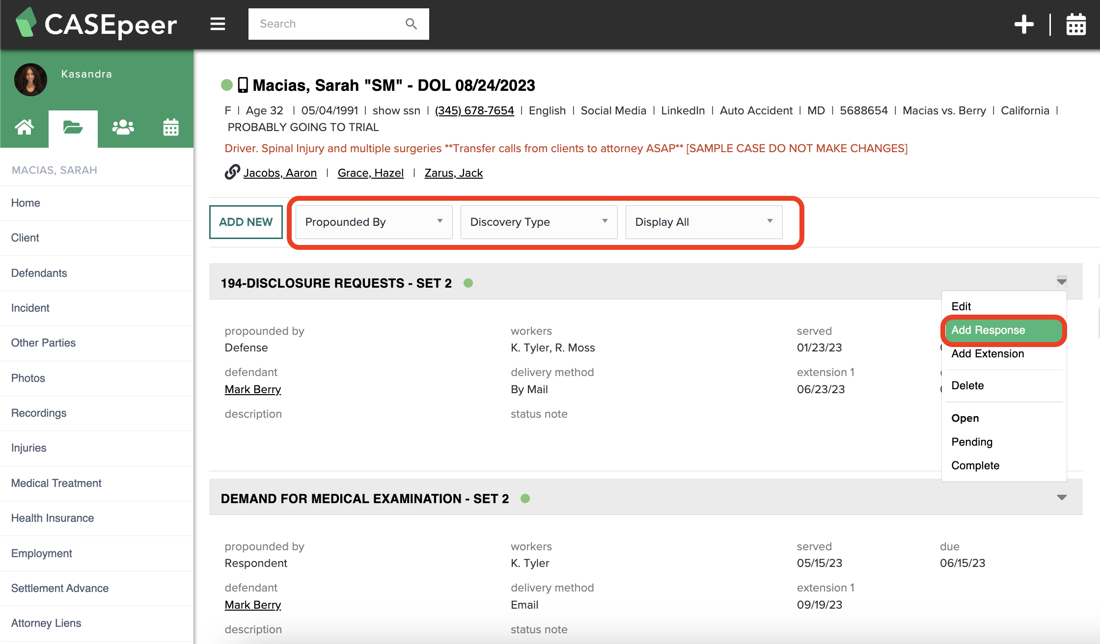Click DEMAND FOR MEDICAL EXAMINATION - SET 2 heading

click(365, 499)
